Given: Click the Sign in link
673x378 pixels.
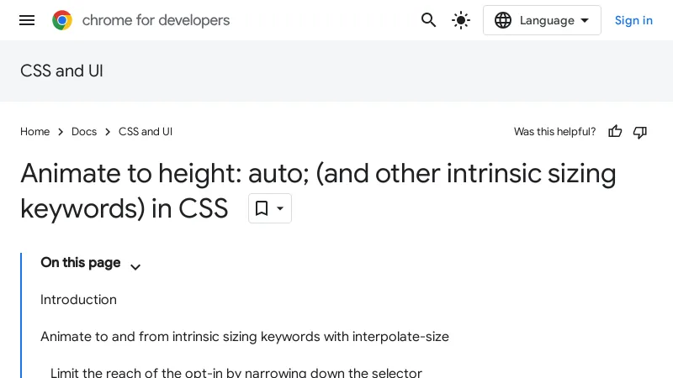Looking at the screenshot, I should [633, 20].
